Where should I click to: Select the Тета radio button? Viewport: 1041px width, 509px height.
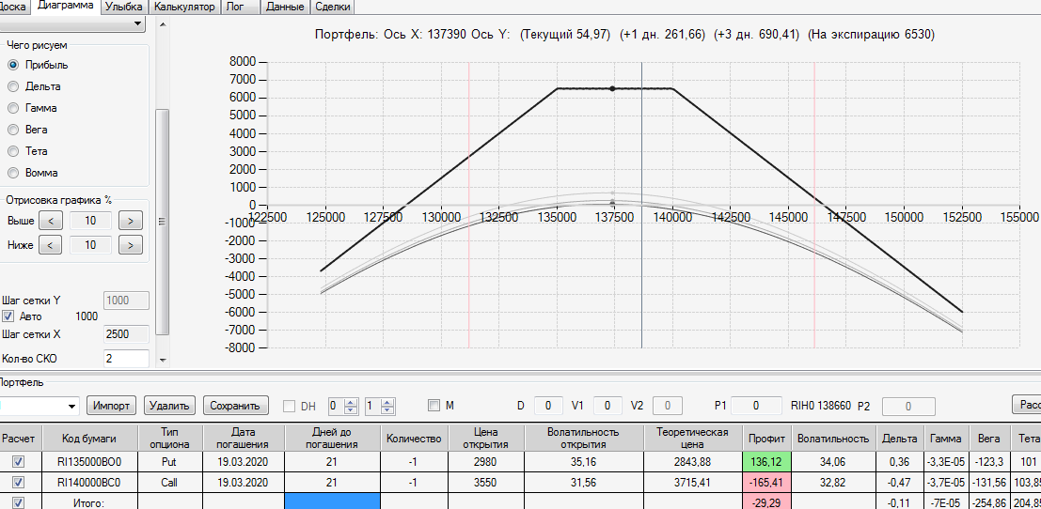coord(12,151)
